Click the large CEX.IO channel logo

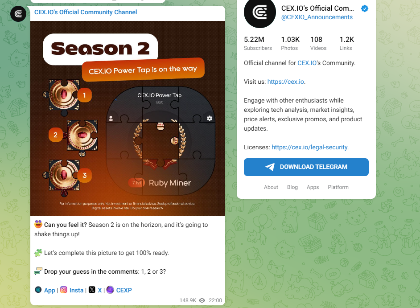tap(260, 12)
